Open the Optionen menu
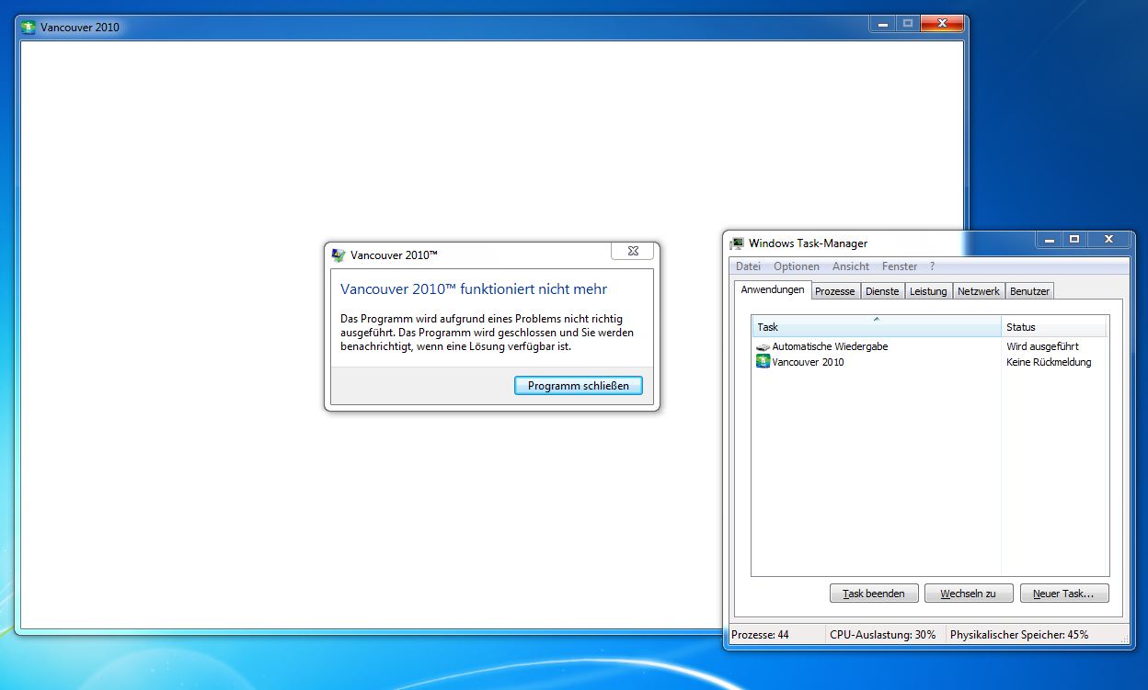 pos(797,266)
